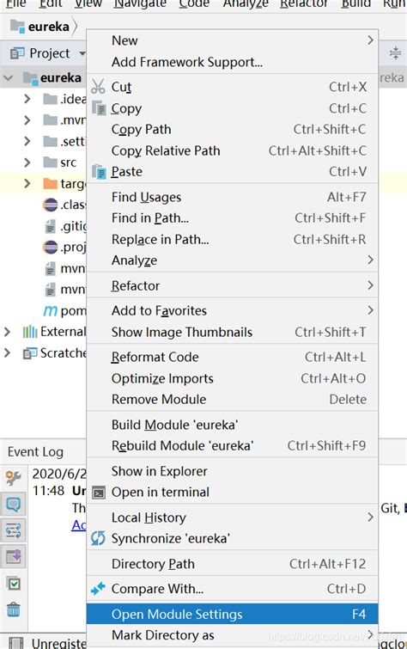
Task: Toggle the balloon notification icon in Event Log
Action: coord(13,504)
